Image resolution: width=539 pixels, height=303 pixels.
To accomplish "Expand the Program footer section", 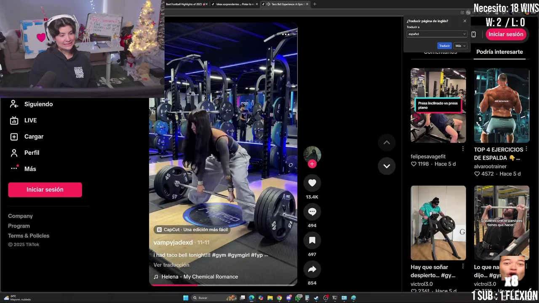I will [19, 226].
